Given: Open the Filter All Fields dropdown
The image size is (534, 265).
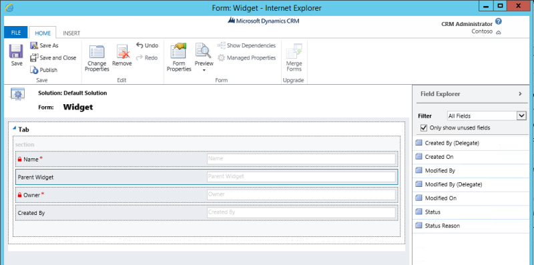Looking at the screenshot, I should pos(487,115).
